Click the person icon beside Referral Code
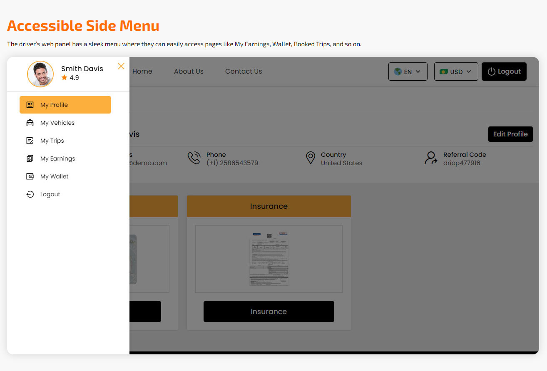This screenshot has width=547, height=371. (x=430, y=158)
